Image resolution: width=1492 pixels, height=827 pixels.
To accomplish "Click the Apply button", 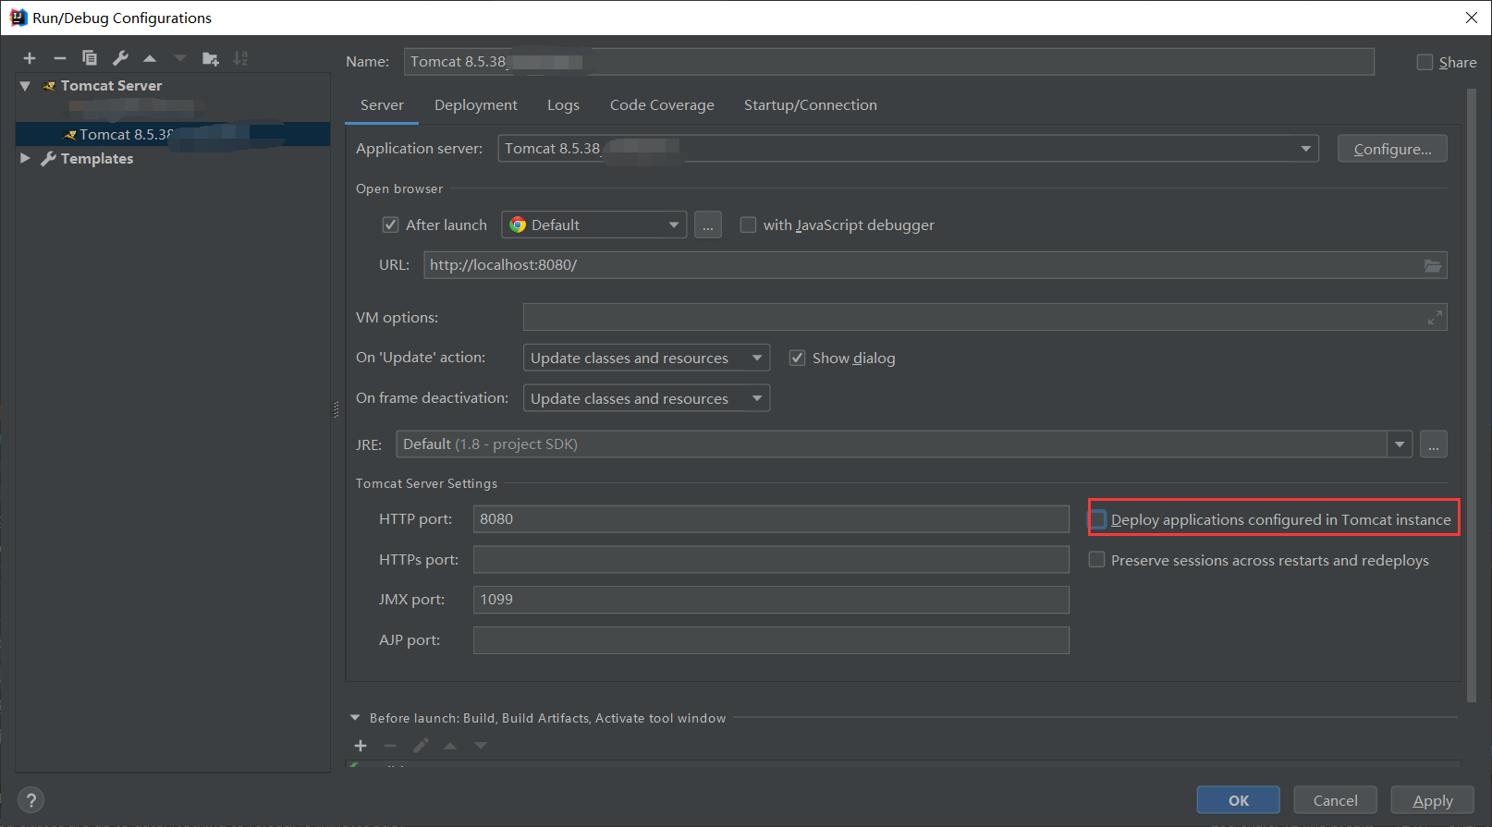I will point(1433,800).
